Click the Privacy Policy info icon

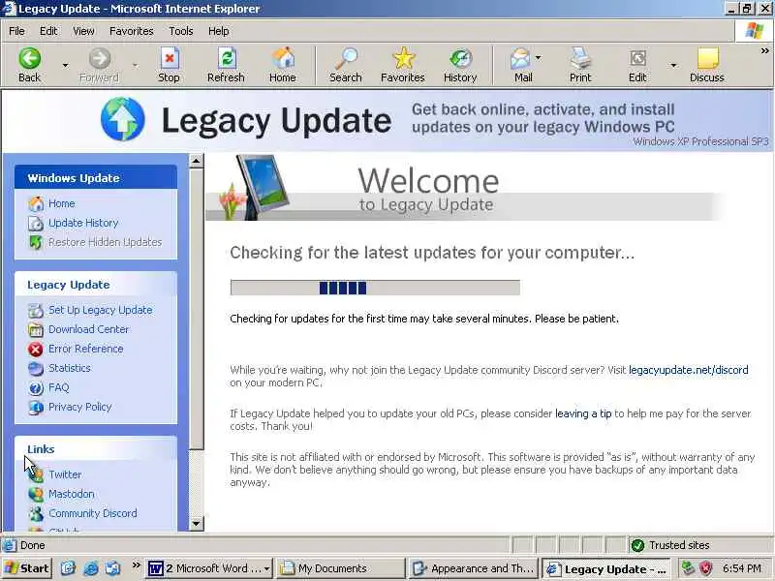pyautogui.click(x=36, y=407)
